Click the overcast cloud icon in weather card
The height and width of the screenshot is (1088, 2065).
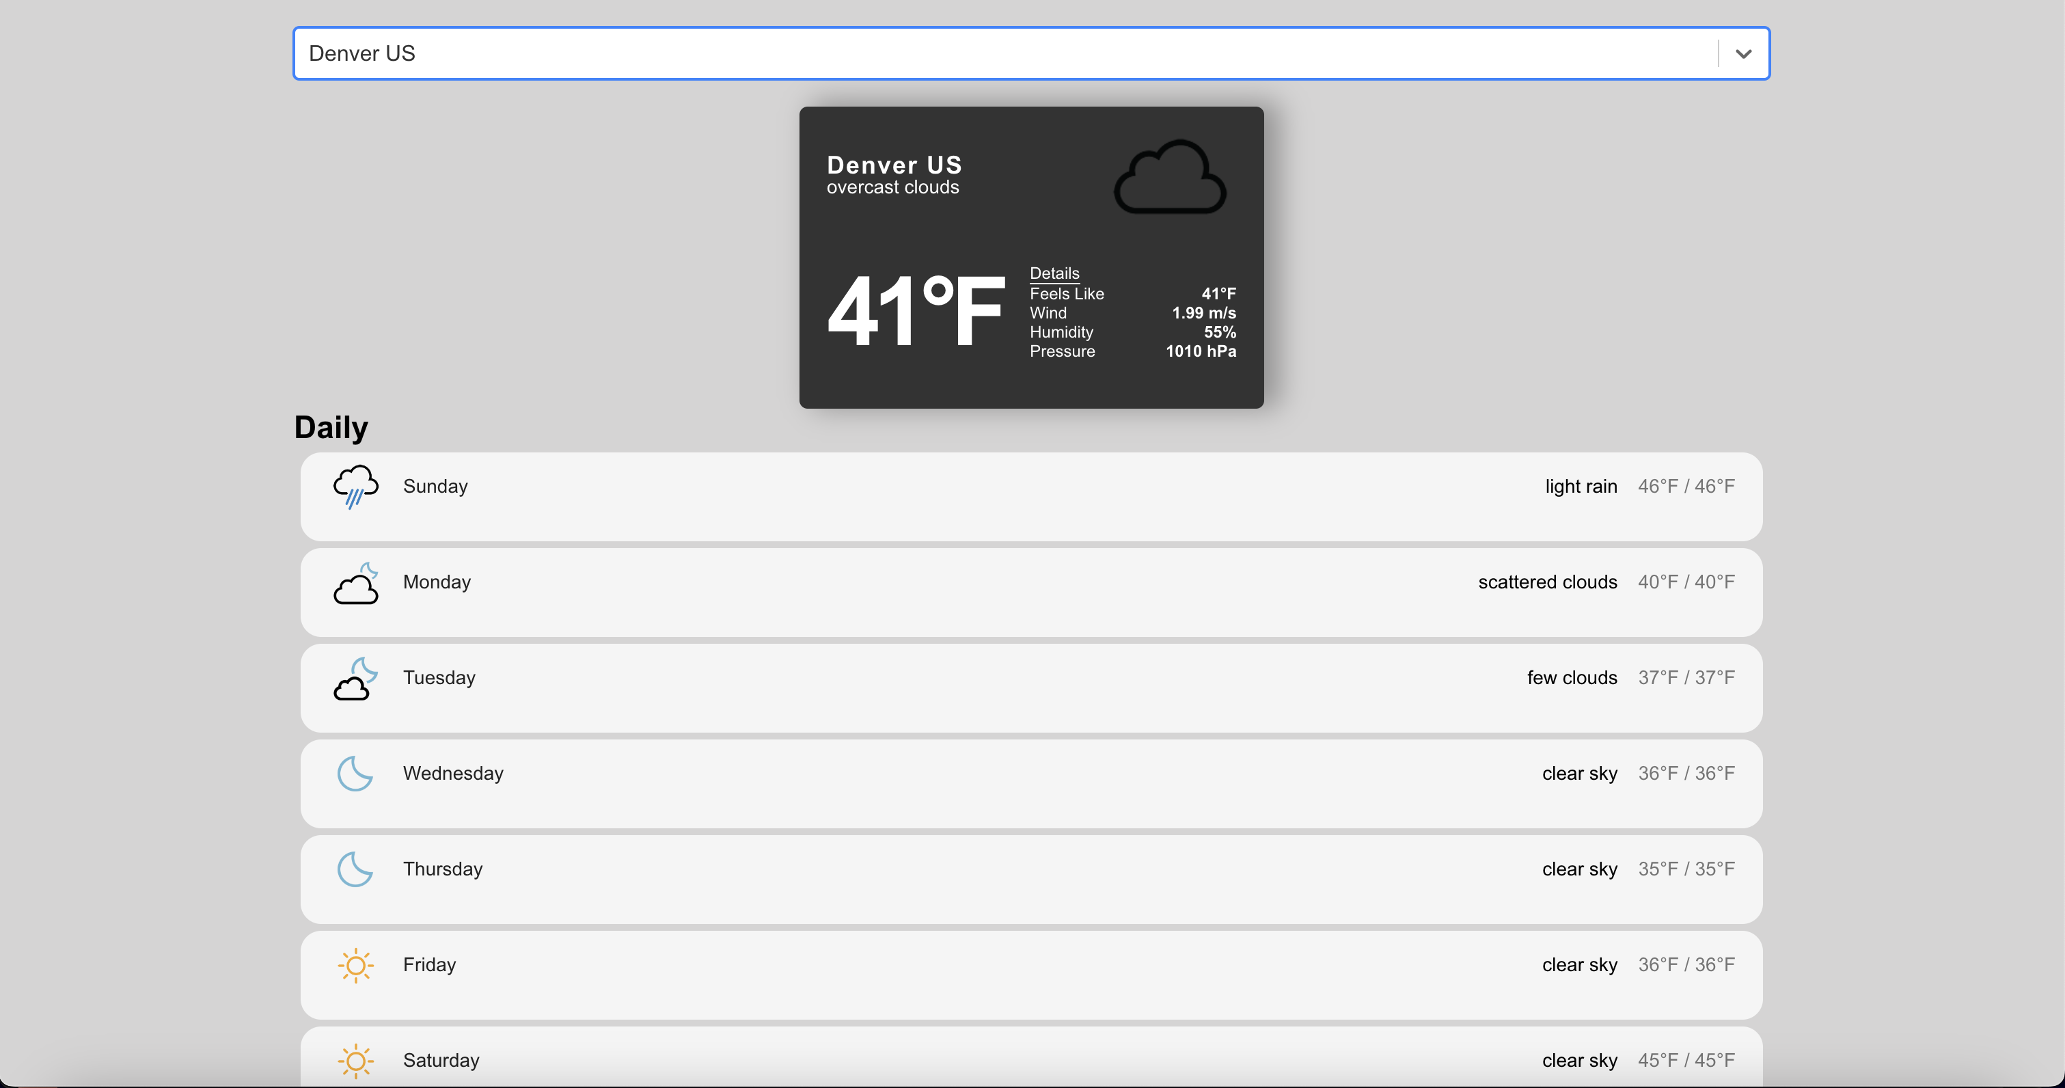(1170, 176)
